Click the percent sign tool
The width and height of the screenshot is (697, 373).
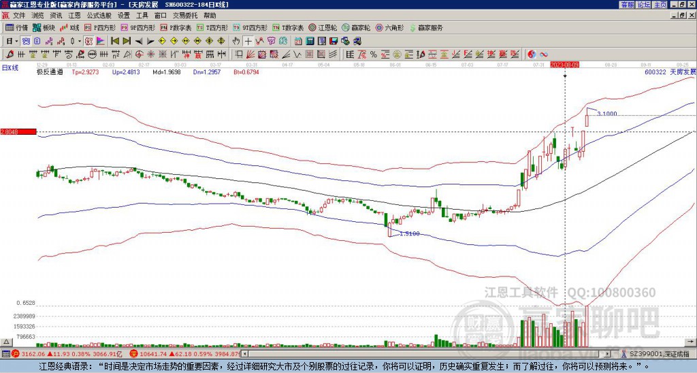(374, 54)
